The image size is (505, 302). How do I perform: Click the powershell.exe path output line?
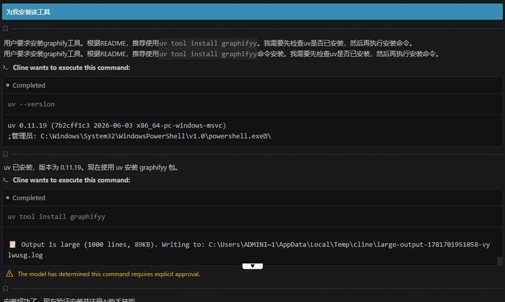click(140, 136)
